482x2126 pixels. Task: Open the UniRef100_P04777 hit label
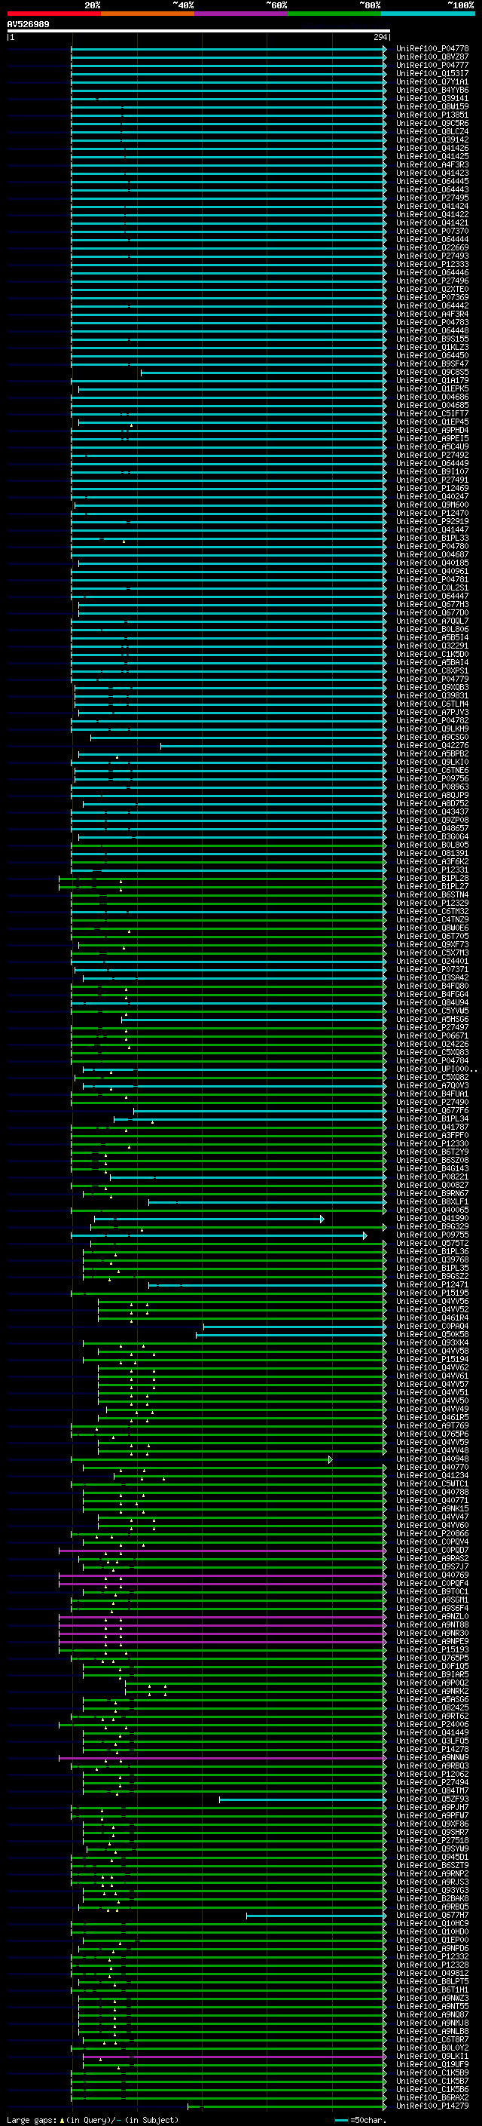[432, 65]
